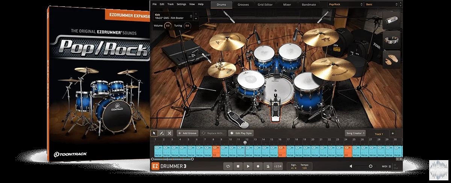Image resolution: width=451 pixels, height=183 pixels.
Task: Toggle the 1234 count-in
Action: pyautogui.click(x=277, y=166)
